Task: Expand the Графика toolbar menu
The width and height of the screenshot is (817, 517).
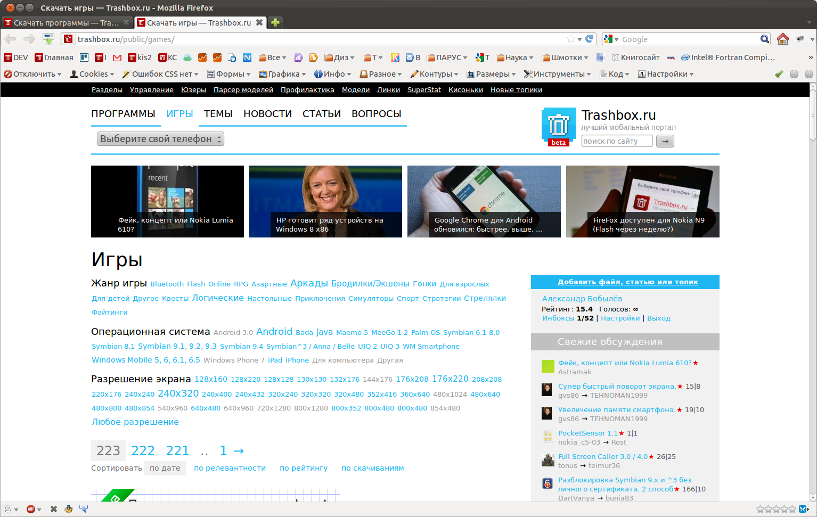Action: tap(282, 74)
